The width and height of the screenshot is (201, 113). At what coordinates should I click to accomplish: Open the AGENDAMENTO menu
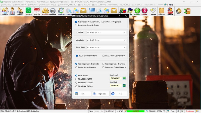coord(19,5)
